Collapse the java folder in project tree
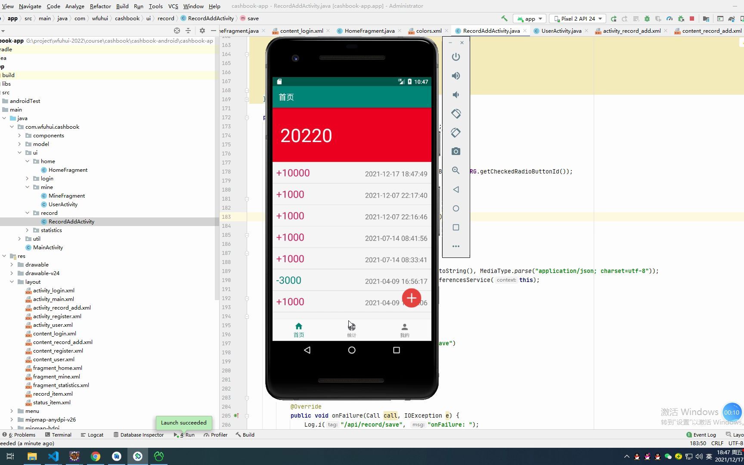744x465 pixels. click(x=4, y=118)
